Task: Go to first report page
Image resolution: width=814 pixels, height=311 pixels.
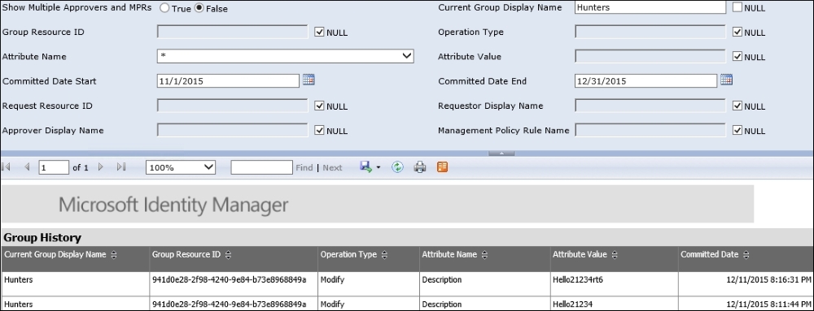Action: (x=7, y=167)
